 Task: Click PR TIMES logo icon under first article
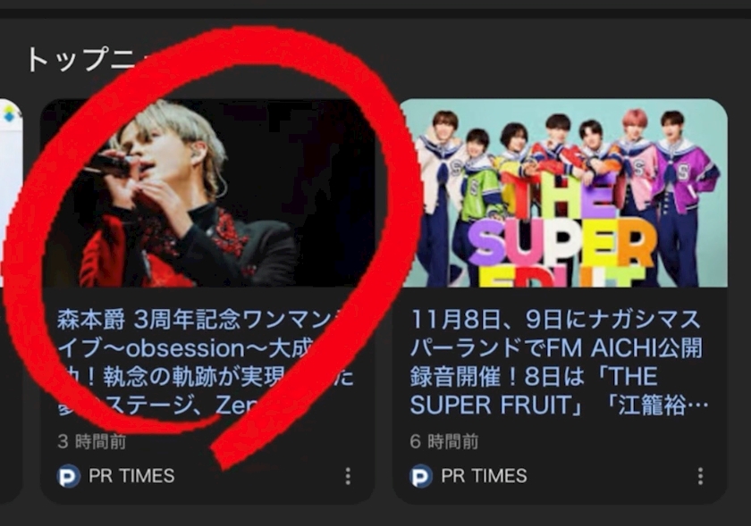click(x=69, y=476)
